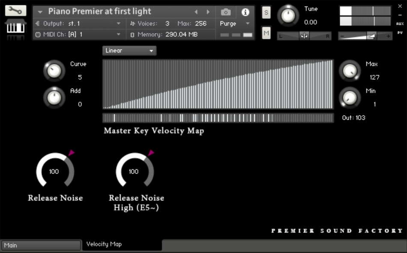
Task: Minimize instrument with minus icon in header
Action: pyautogui.click(x=400, y=15)
